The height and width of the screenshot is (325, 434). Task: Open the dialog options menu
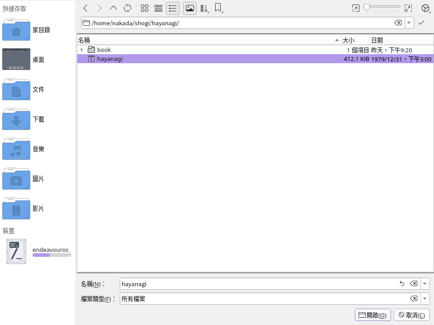point(426,8)
